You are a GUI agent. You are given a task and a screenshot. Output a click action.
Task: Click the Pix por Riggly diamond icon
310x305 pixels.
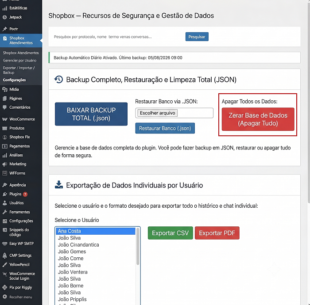(x=5, y=287)
